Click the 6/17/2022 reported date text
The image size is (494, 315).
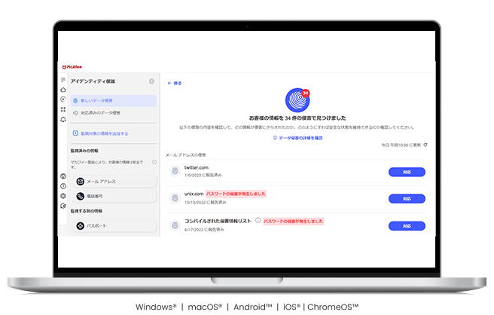point(204,230)
